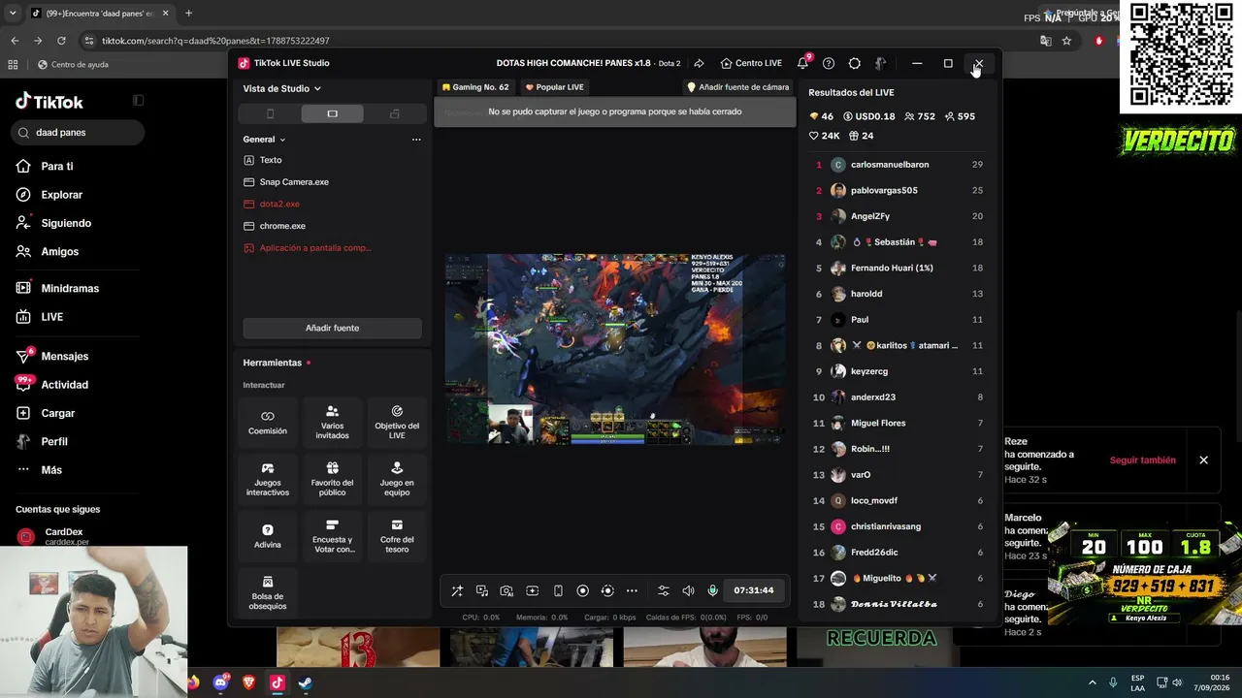Click the LIVE timer showing 07:31:44
Image resolution: width=1242 pixels, height=698 pixels.
click(754, 590)
